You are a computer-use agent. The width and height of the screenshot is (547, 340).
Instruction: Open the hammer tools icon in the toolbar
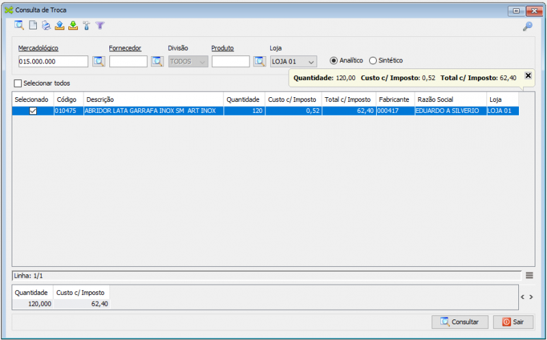point(86,26)
